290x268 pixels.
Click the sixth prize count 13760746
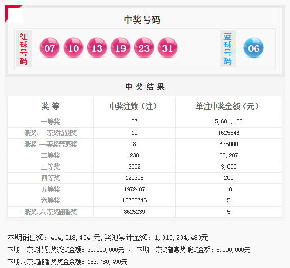134,200
